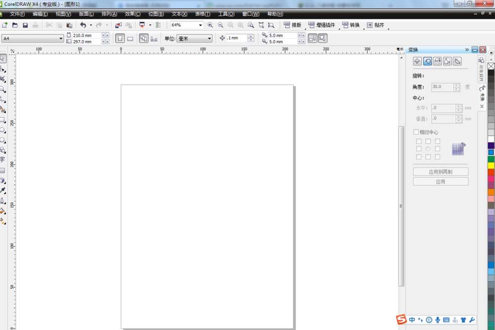Collapse the 变换 docker with double arrow

pyautogui.click(x=467, y=49)
